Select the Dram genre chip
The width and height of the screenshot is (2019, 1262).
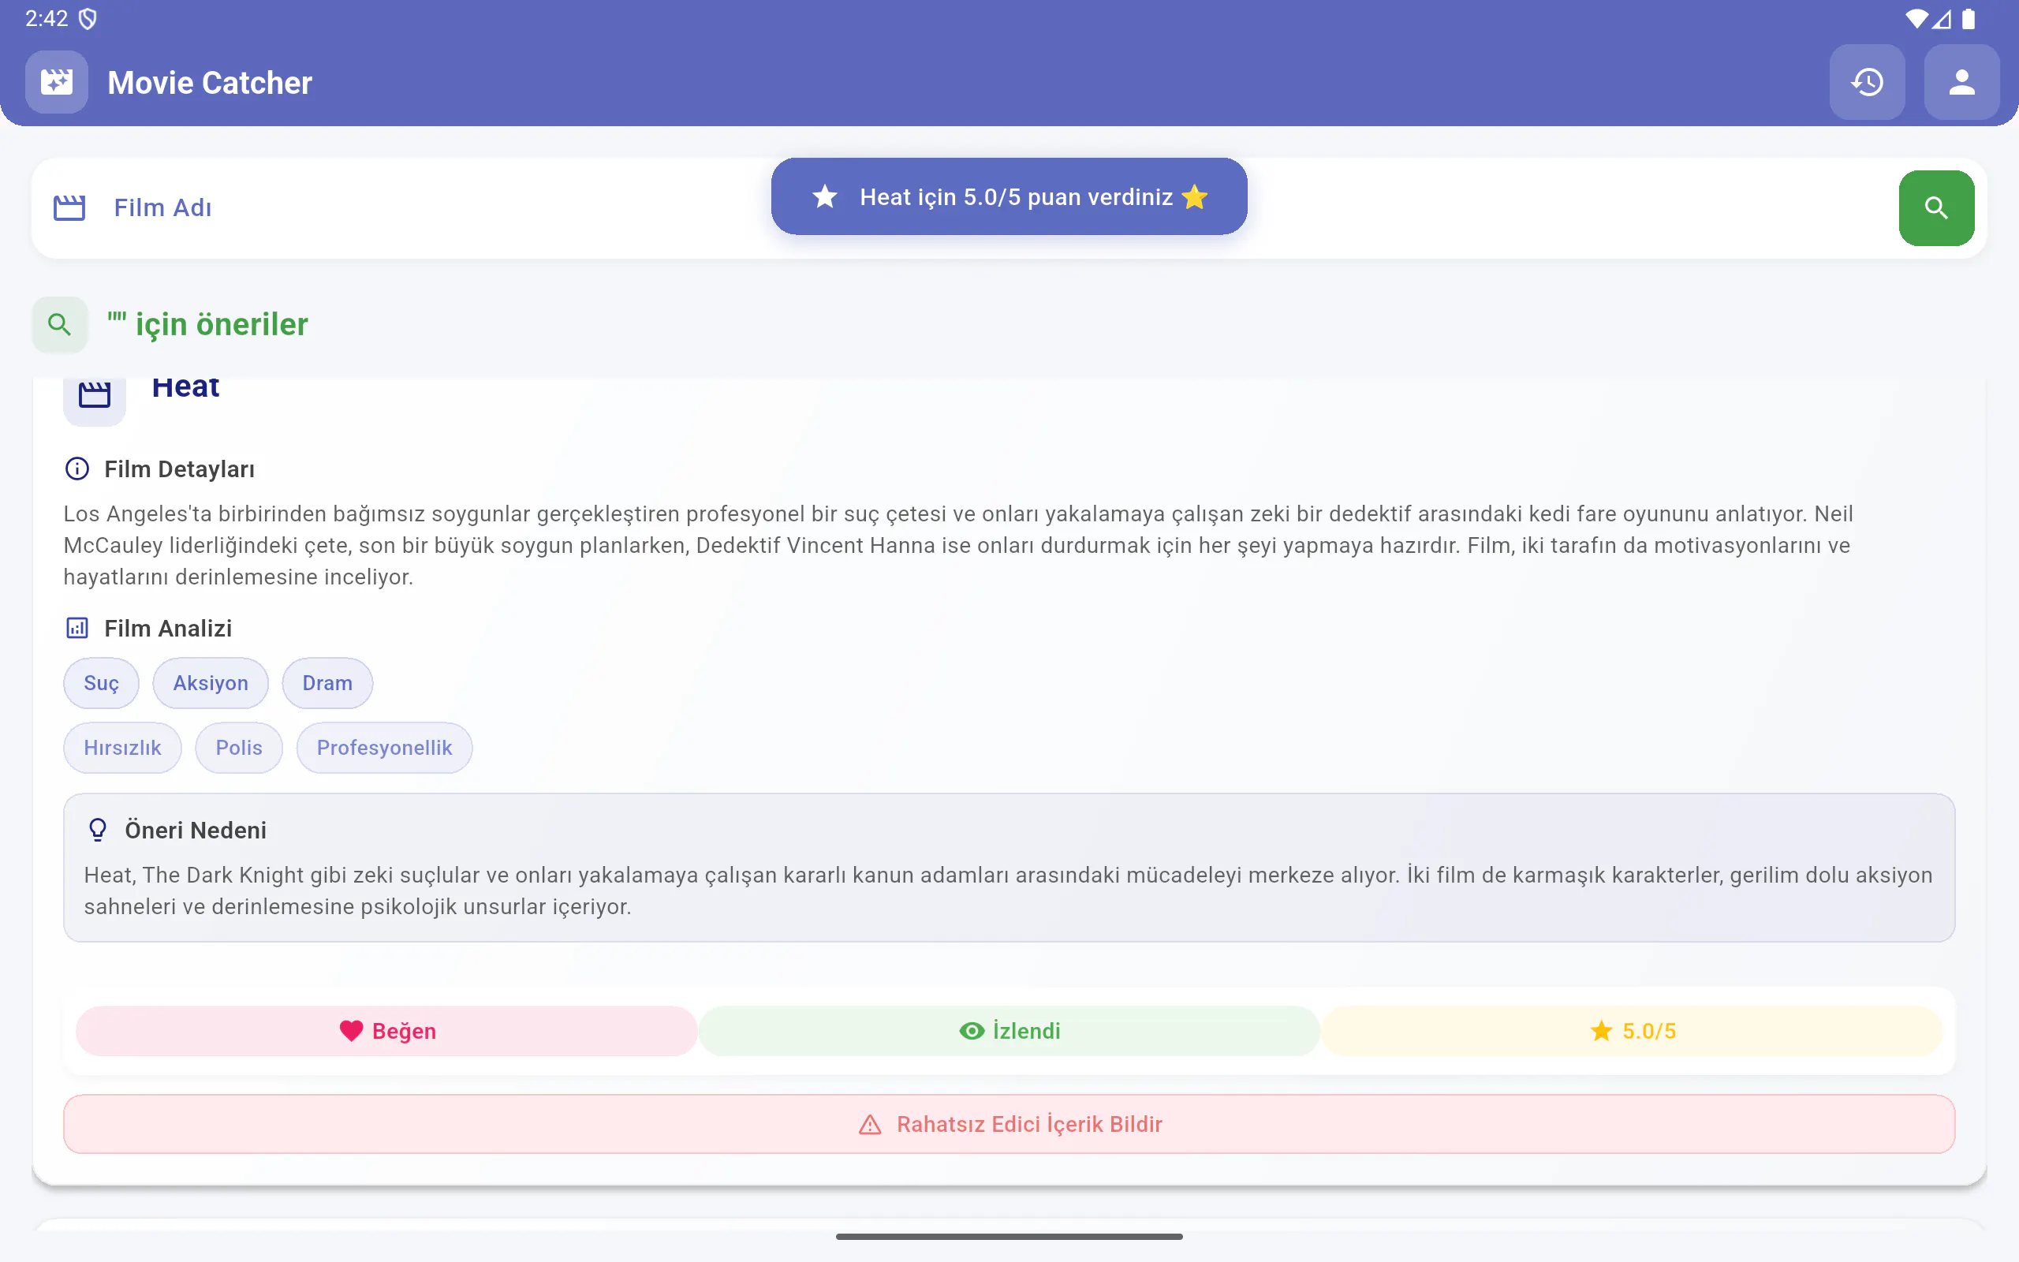pyautogui.click(x=327, y=683)
